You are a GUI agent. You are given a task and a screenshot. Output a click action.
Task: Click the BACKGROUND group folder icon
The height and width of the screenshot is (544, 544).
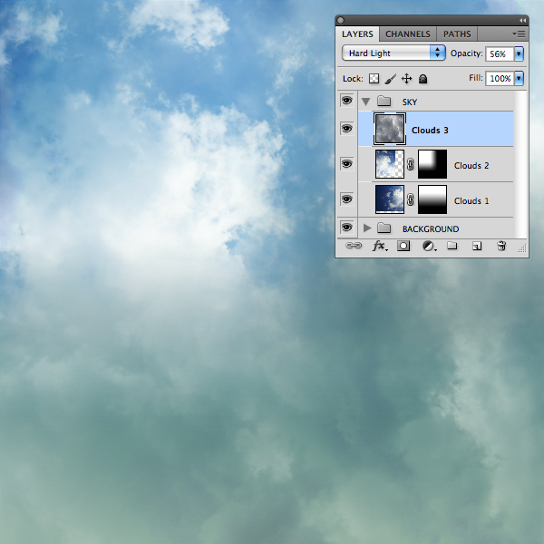click(384, 228)
